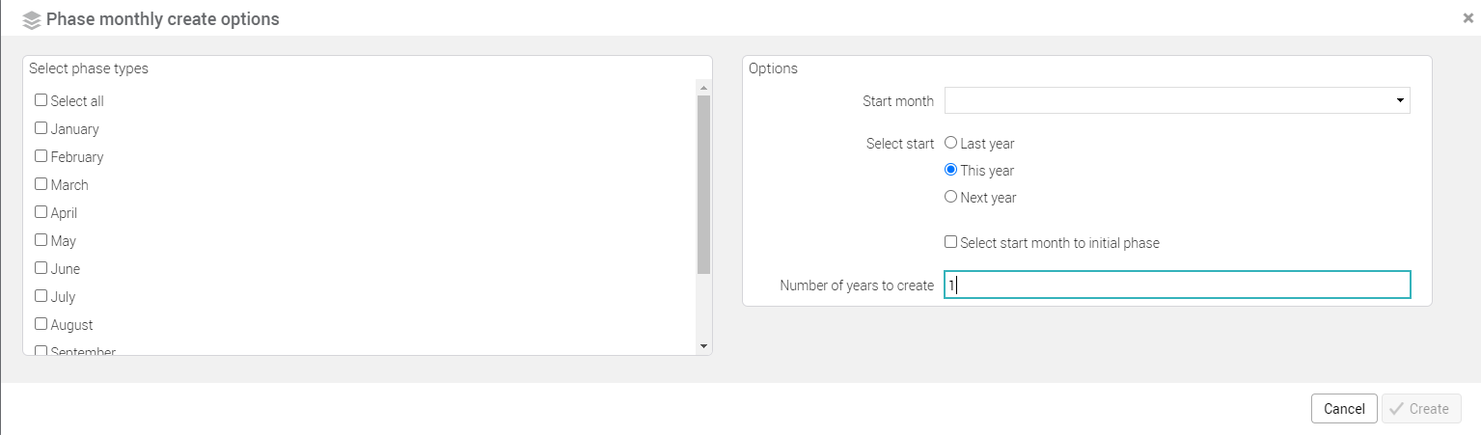The height and width of the screenshot is (435, 1481).
Task: Click the phase types list scroll down arrow
Action: (x=703, y=346)
